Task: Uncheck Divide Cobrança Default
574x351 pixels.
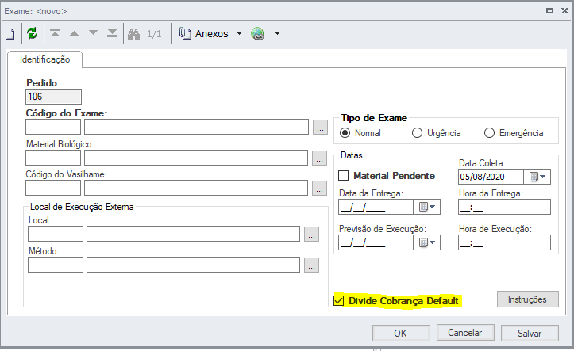Action: click(x=339, y=301)
